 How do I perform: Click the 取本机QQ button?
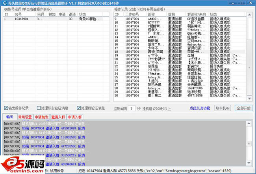pos(223,108)
